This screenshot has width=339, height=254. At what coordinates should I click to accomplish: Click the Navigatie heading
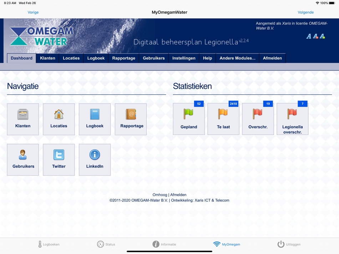point(23,86)
